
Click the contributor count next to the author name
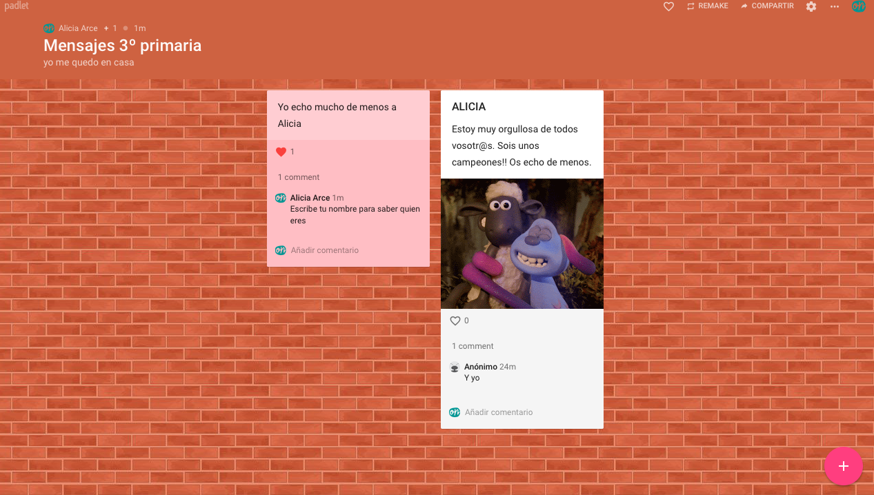click(x=110, y=28)
